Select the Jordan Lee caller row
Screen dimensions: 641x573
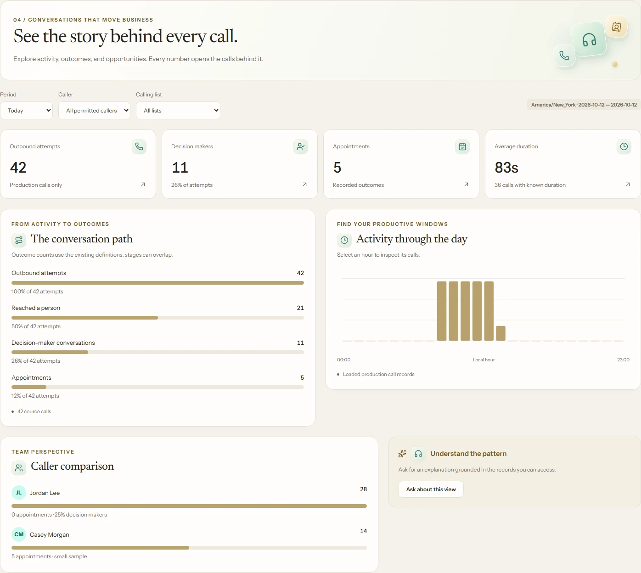coord(189,502)
